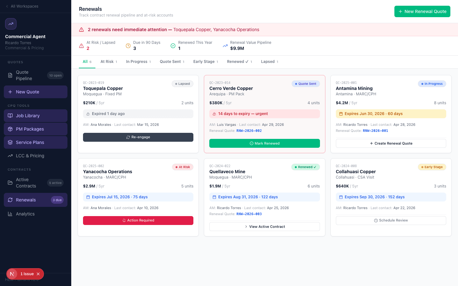Select the Quote Sent tab
458x286 pixels.
coord(172,62)
